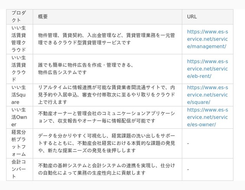Click the description starting 物件管理、賃貸契約
This screenshot has width=245, height=190.
[107, 39]
